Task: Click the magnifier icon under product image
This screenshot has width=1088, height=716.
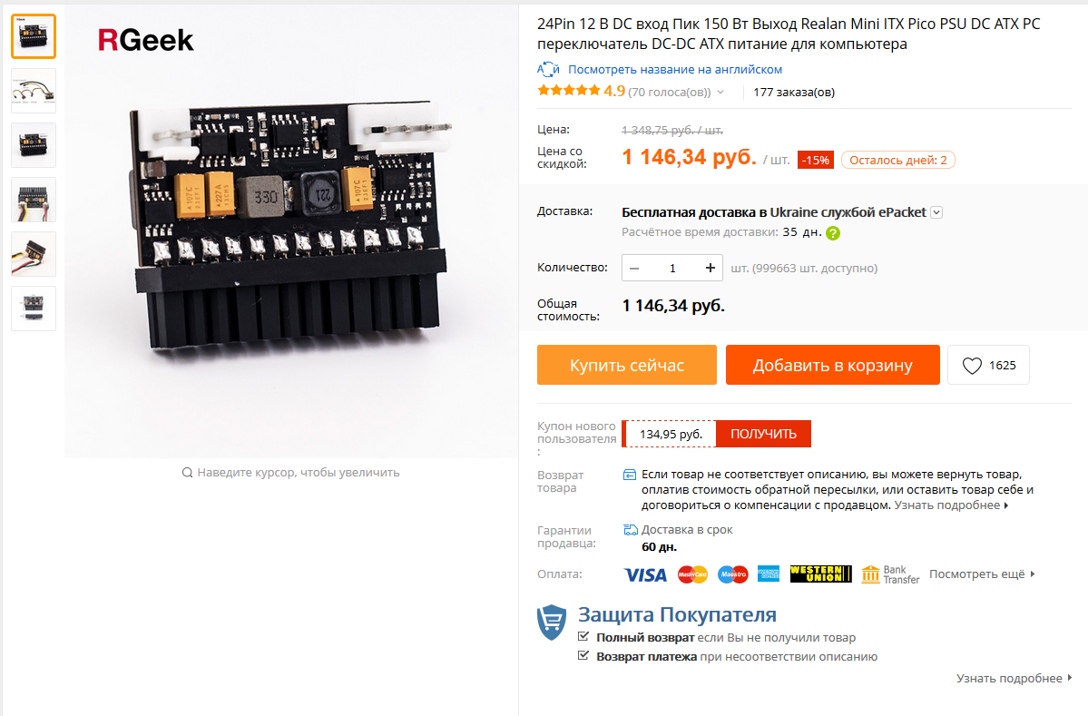Action: [187, 473]
